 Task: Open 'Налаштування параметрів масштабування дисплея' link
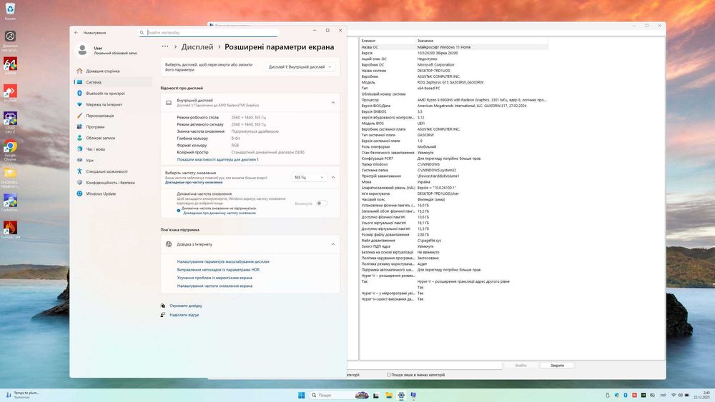[x=223, y=261]
